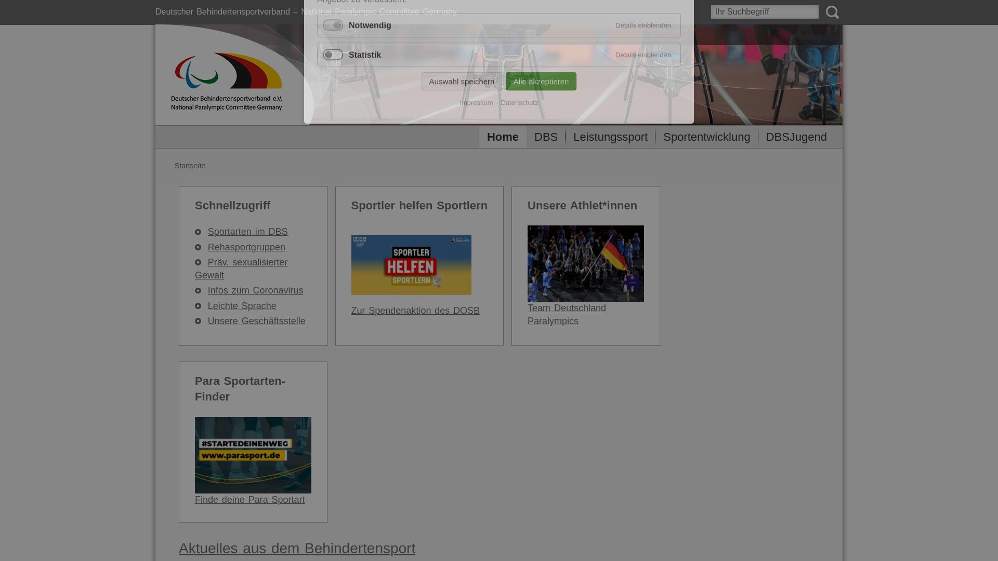Open Zur Spendenaktion des DOSB
The image size is (998, 561).
coord(415,310)
